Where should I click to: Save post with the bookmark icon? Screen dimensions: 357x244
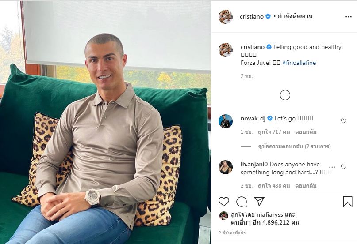click(x=348, y=202)
